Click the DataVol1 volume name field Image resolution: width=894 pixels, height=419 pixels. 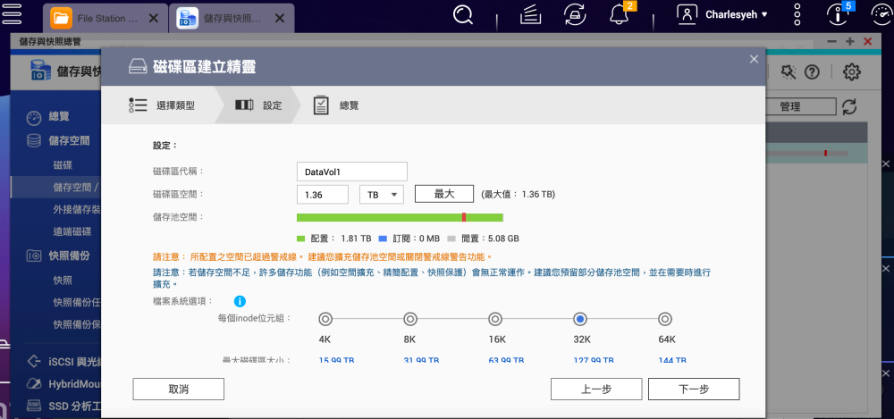pos(351,172)
